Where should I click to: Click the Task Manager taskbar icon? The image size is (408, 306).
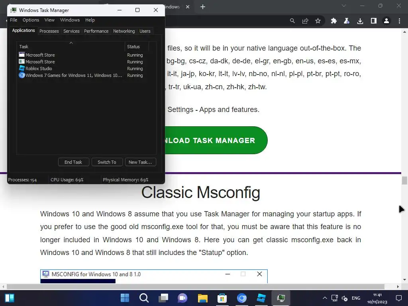tap(281, 298)
